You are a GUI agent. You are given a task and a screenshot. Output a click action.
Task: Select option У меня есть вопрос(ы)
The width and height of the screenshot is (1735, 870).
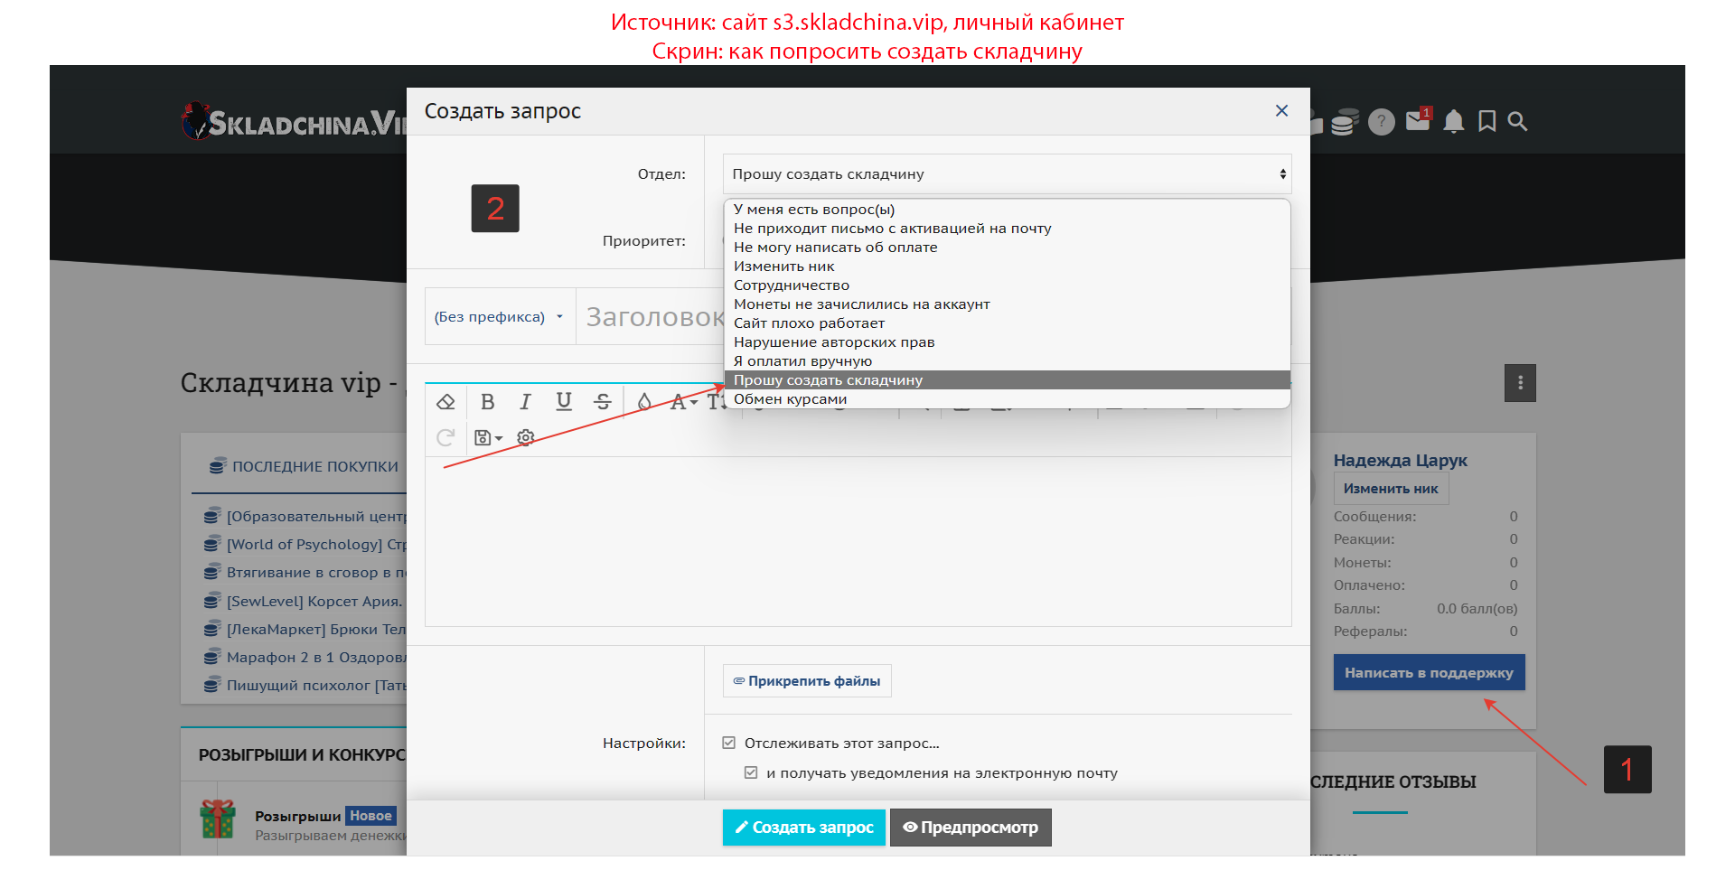pyautogui.click(x=1007, y=209)
